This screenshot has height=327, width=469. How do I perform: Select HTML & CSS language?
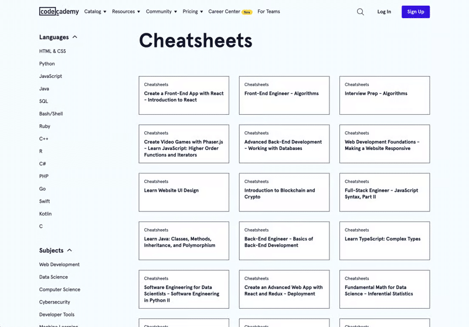(x=52, y=51)
